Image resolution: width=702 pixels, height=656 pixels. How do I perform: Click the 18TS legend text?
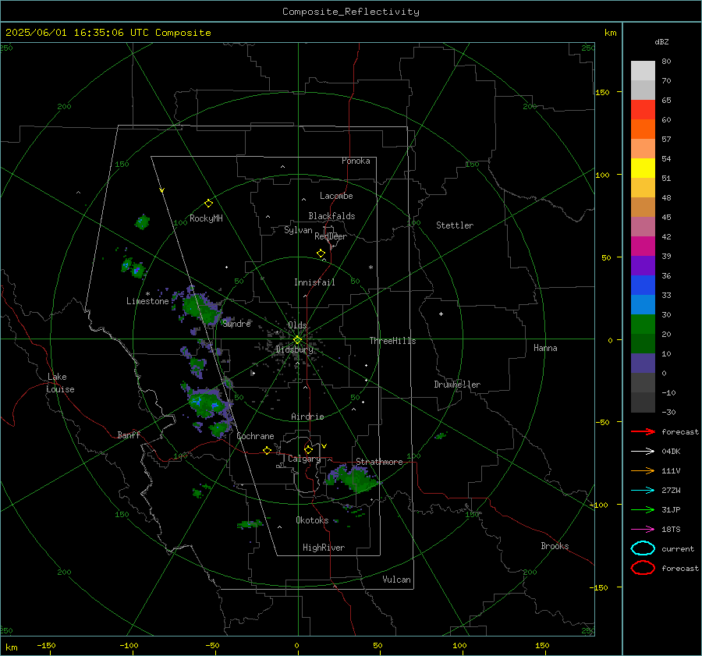tap(671, 530)
